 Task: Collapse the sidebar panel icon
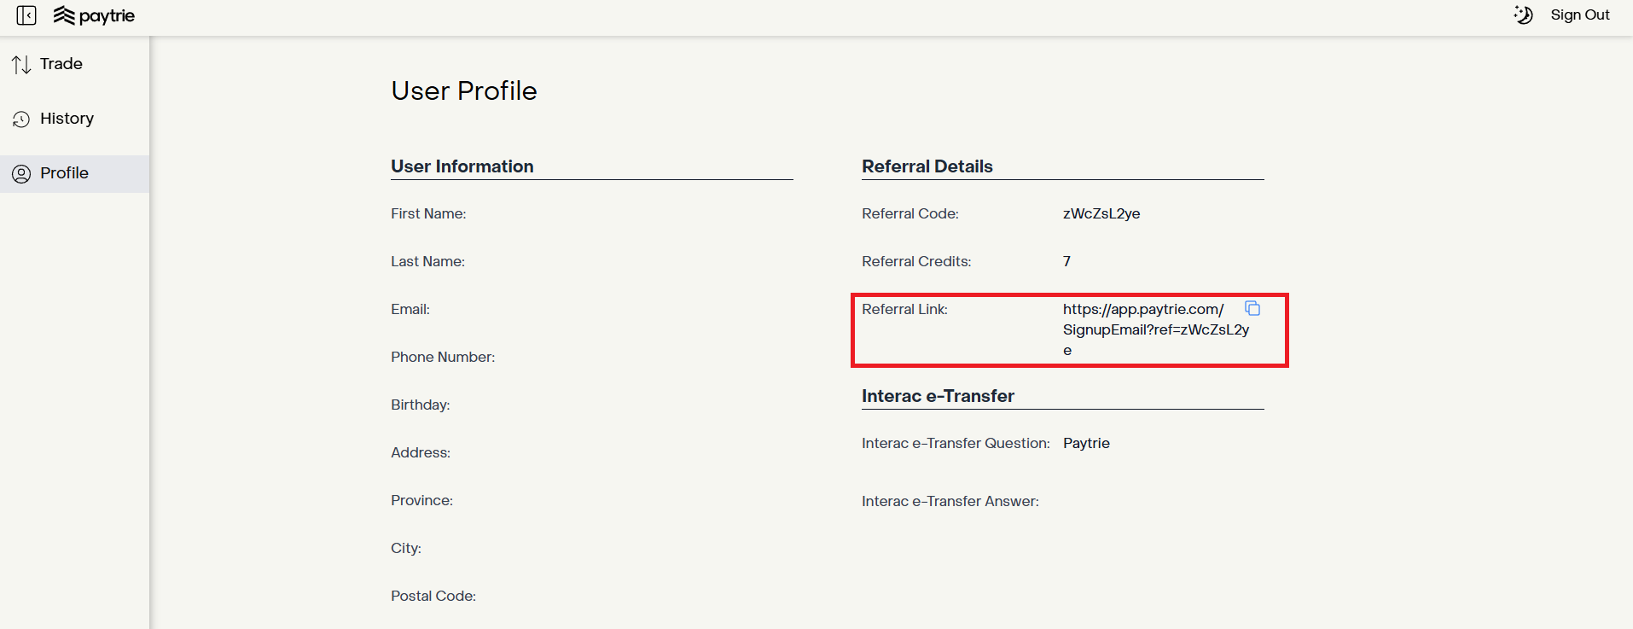click(x=26, y=15)
